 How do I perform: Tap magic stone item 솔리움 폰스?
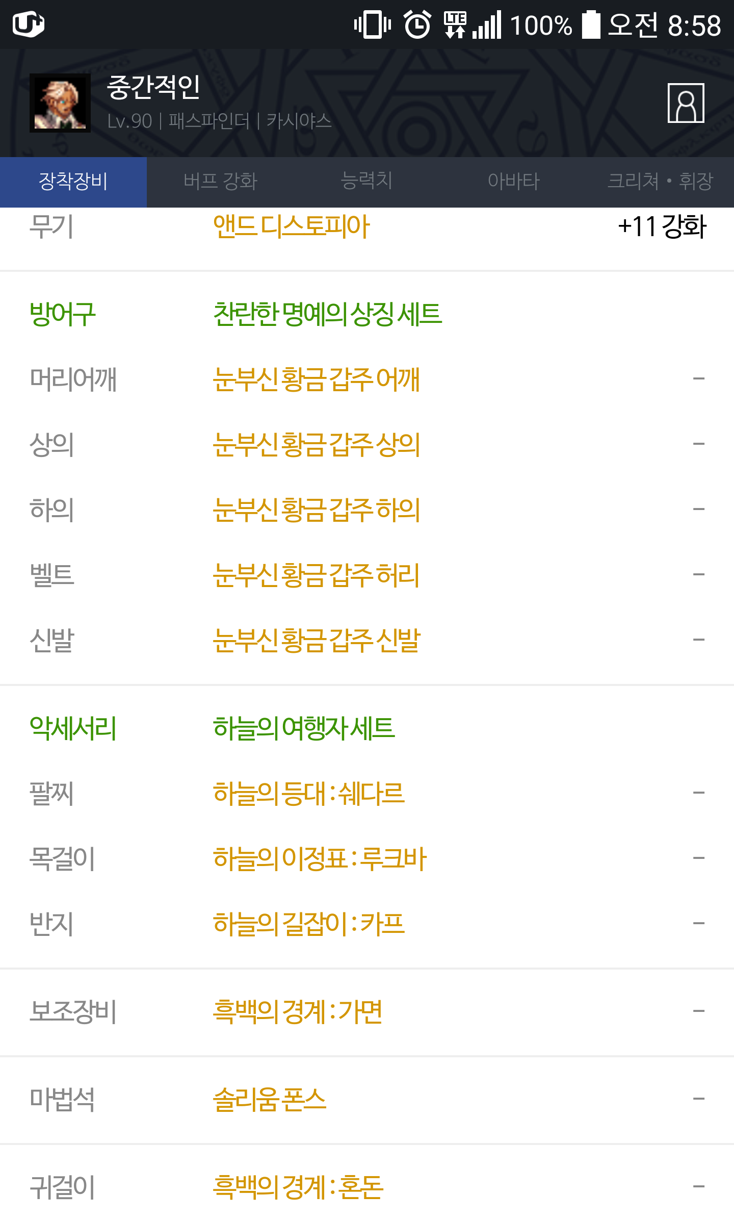(x=269, y=1099)
